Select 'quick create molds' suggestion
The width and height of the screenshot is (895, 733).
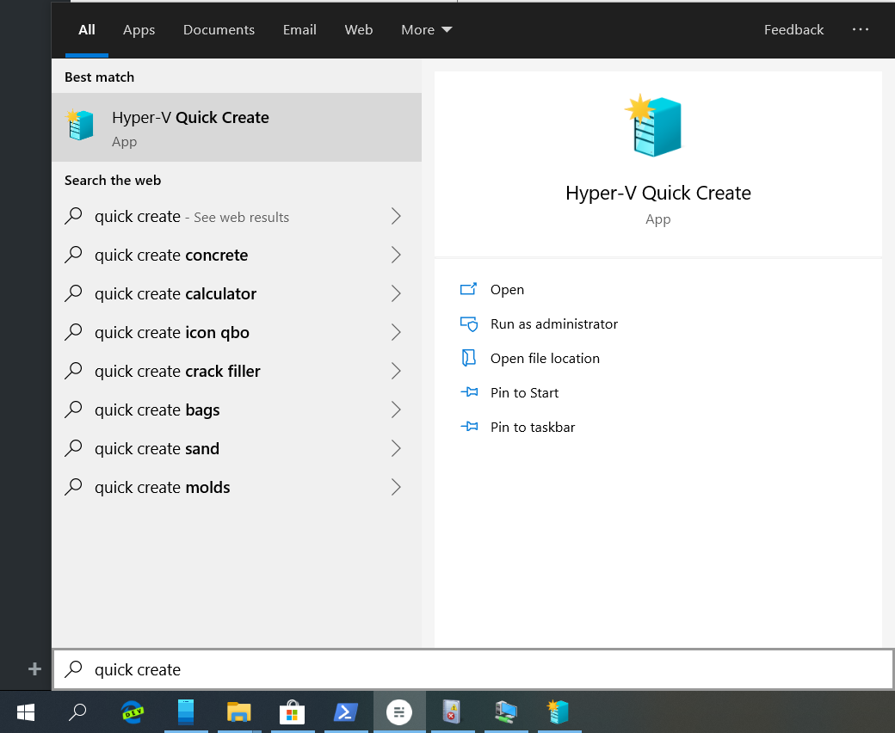click(237, 488)
